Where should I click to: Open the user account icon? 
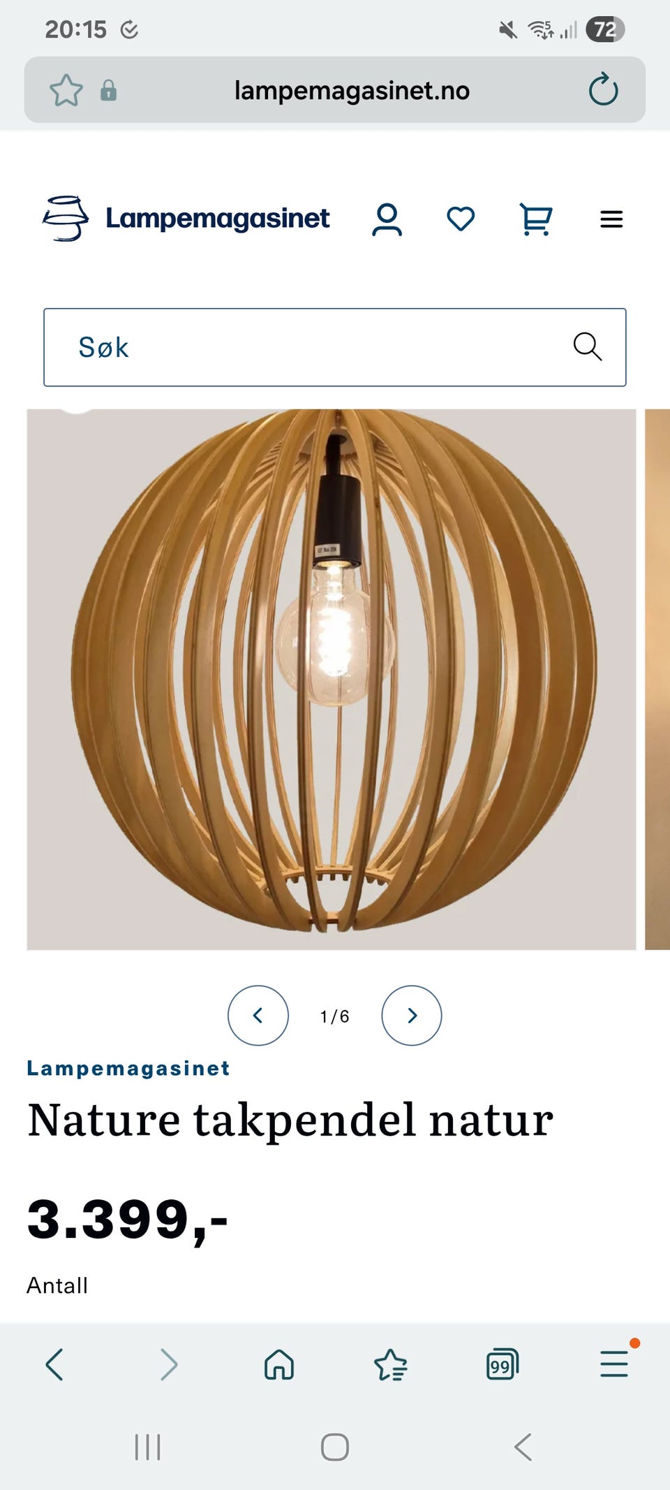[x=387, y=219]
